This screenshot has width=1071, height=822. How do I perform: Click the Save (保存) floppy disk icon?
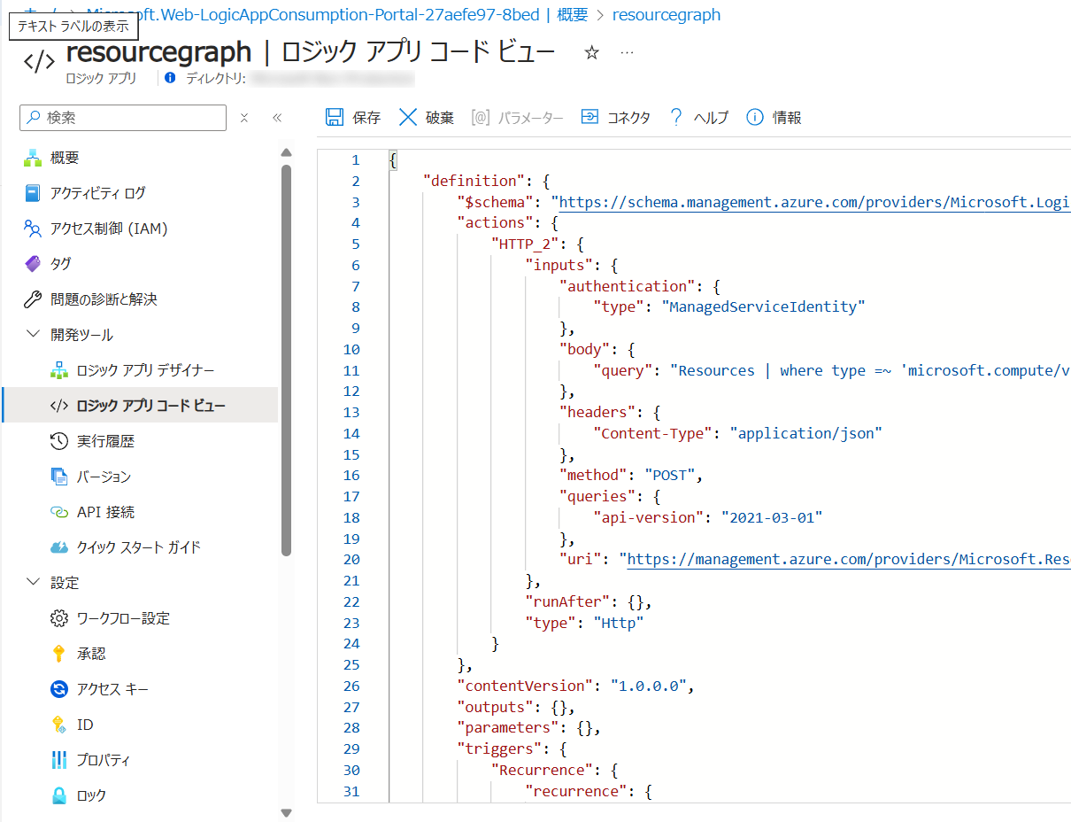coord(335,117)
